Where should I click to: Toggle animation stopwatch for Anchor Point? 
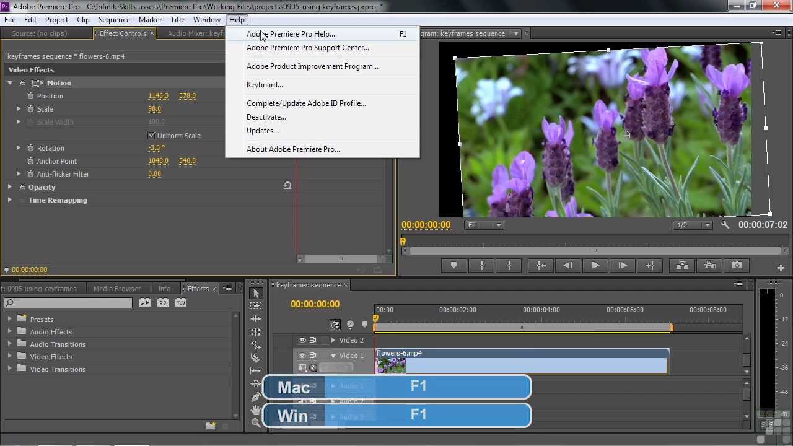(30, 161)
